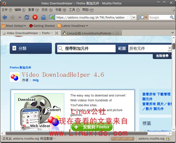Click the horizontal scrollbar right arrow
The height and width of the screenshot is (143, 176).
point(170,133)
